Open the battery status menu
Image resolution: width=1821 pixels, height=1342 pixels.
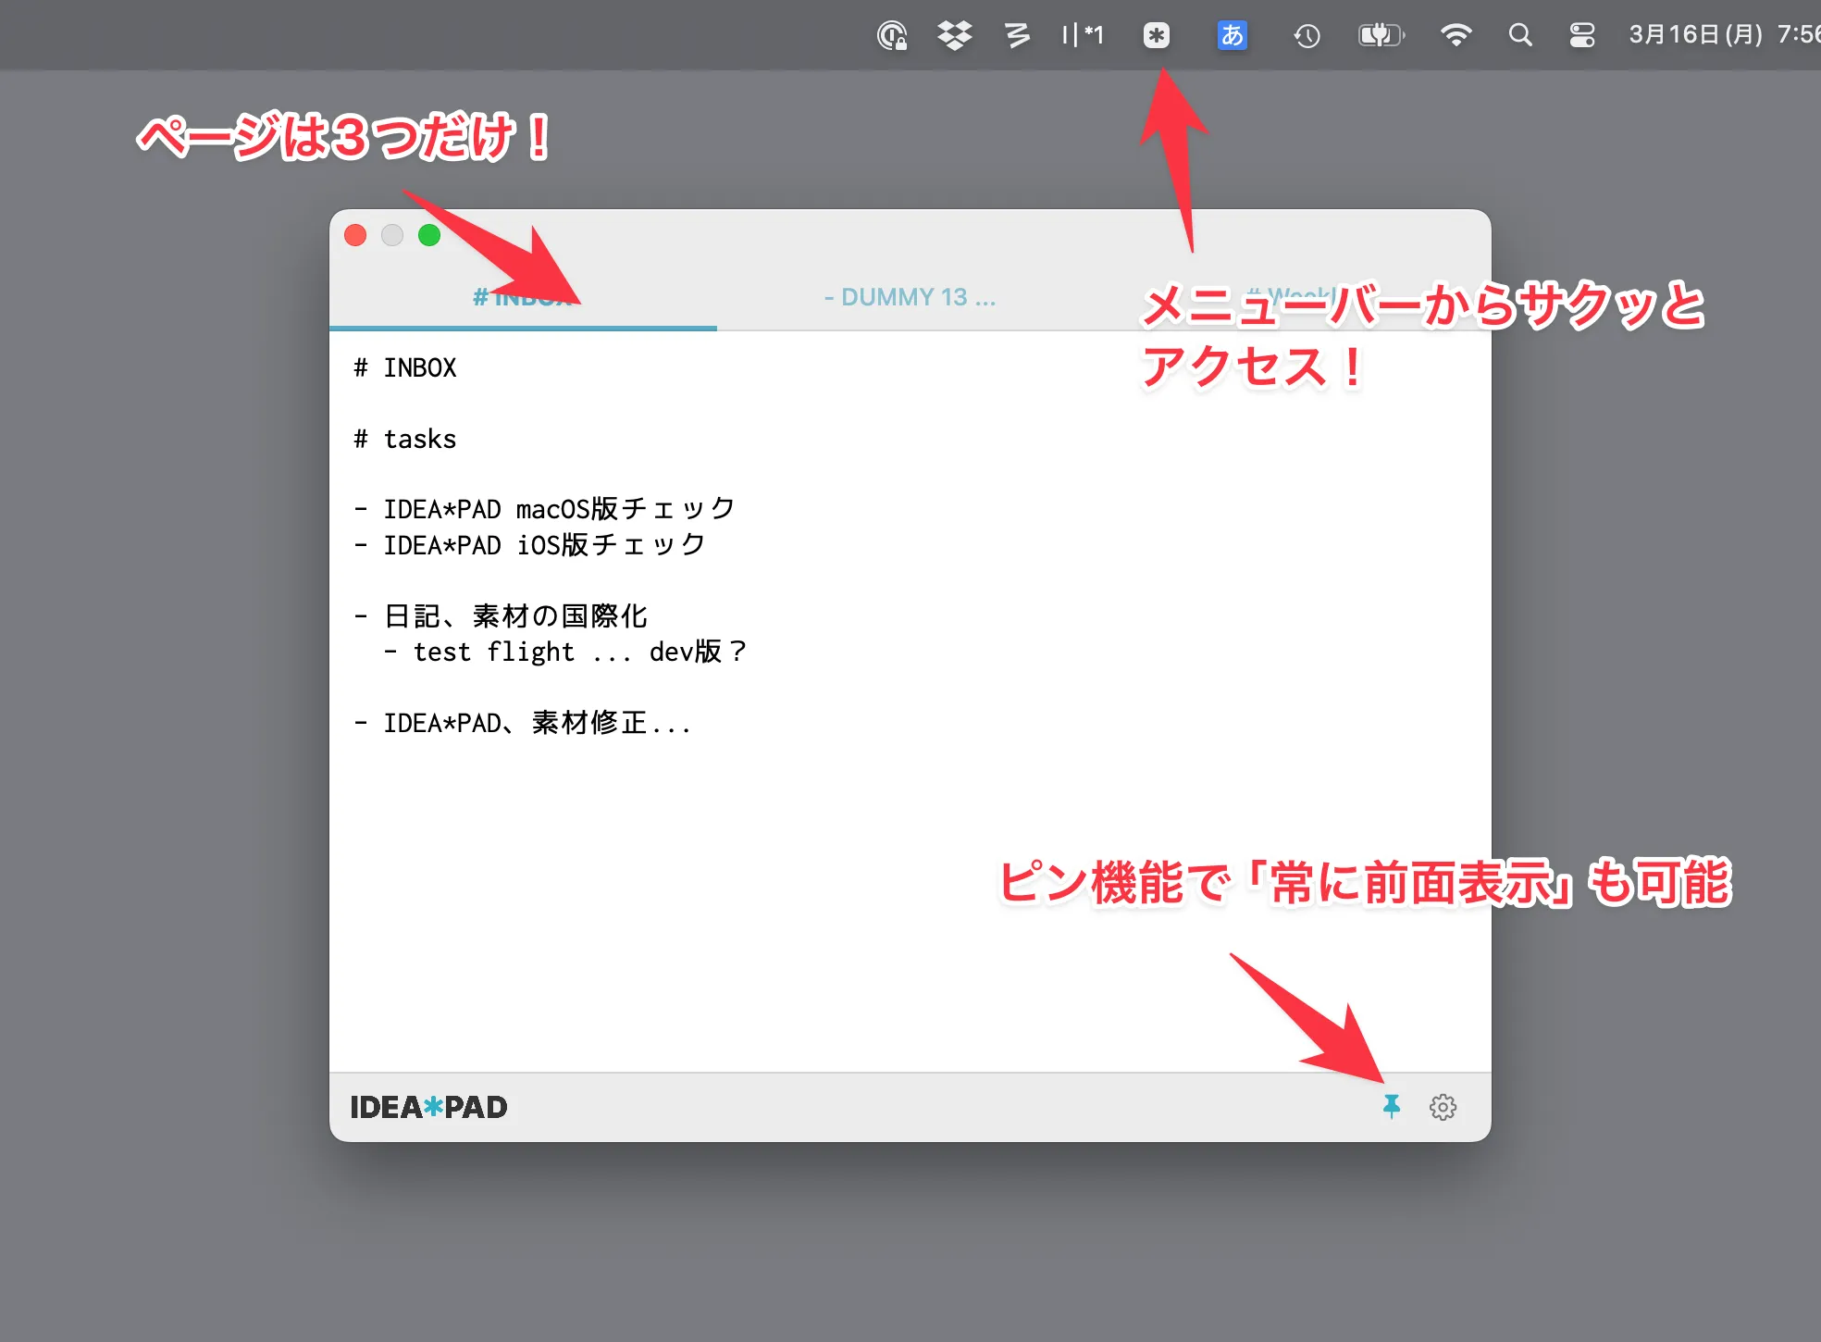click(x=1381, y=35)
